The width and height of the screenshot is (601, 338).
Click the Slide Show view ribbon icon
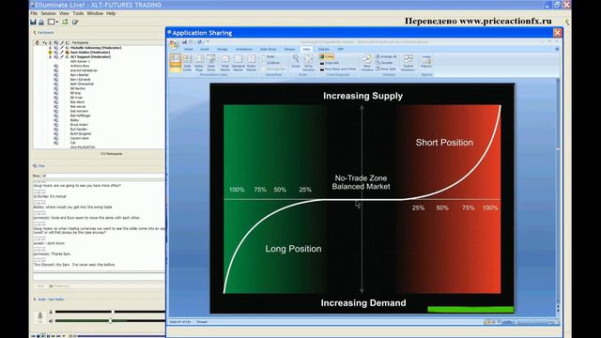click(x=210, y=63)
